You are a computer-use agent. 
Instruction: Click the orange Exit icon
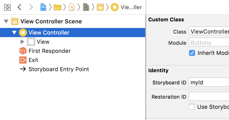[x=23, y=60]
